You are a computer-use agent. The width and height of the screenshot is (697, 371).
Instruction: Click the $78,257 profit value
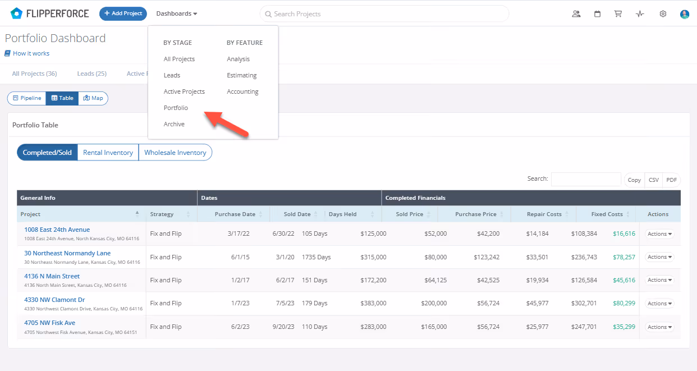(x=624, y=257)
